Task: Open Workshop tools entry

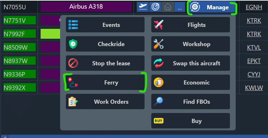Action: [x=190, y=44]
